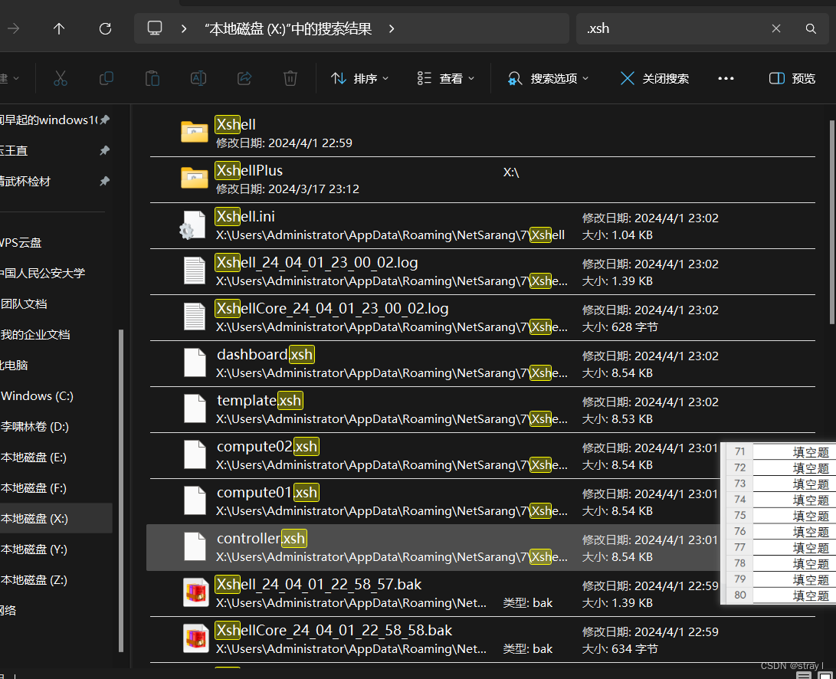Open 我的企业文档 in sidebar
Screen dimensions: 836x679
[35, 334]
